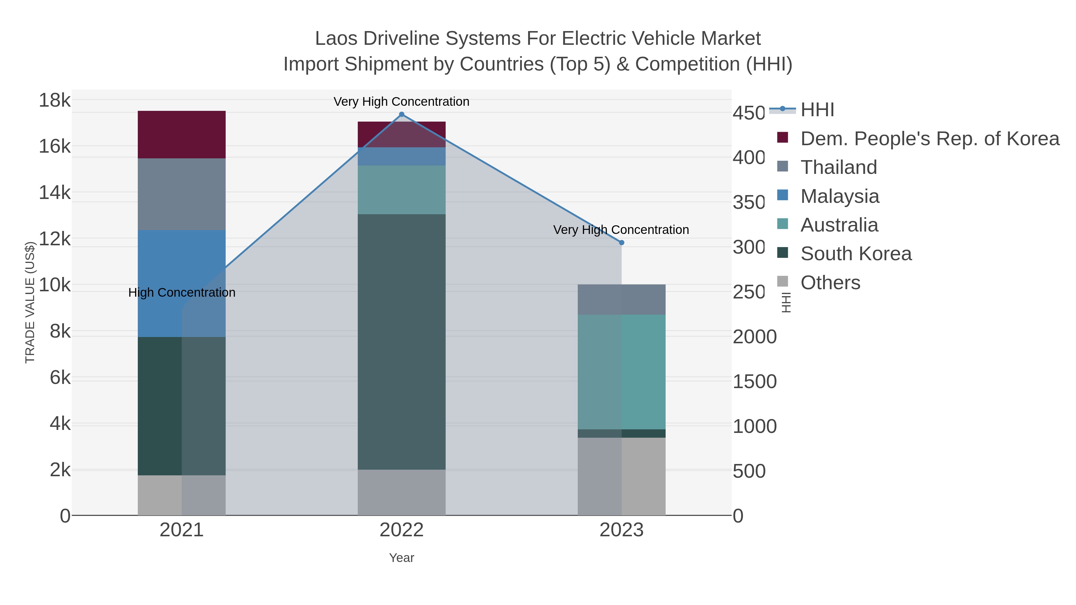Select the 2022 Australia bar segment

coord(401,190)
